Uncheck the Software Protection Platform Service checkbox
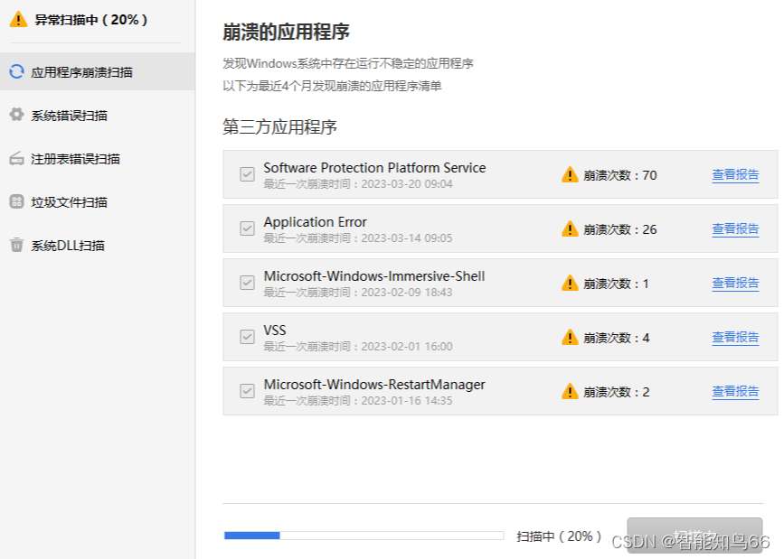 tap(247, 174)
